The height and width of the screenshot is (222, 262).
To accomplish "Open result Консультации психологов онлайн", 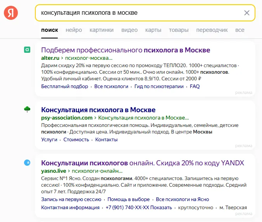I will 142,163.
